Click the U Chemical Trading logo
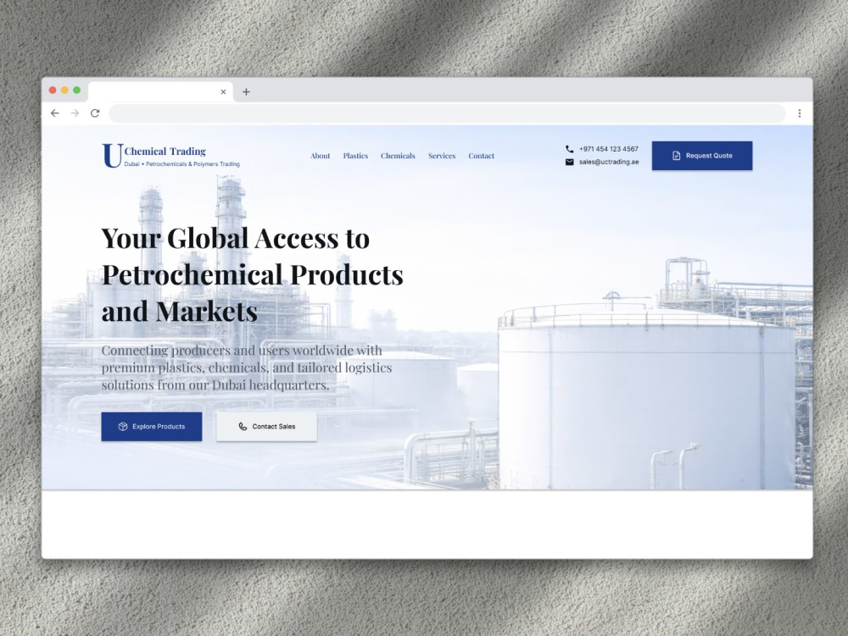Viewport: 848px width, 636px height. coord(171,156)
